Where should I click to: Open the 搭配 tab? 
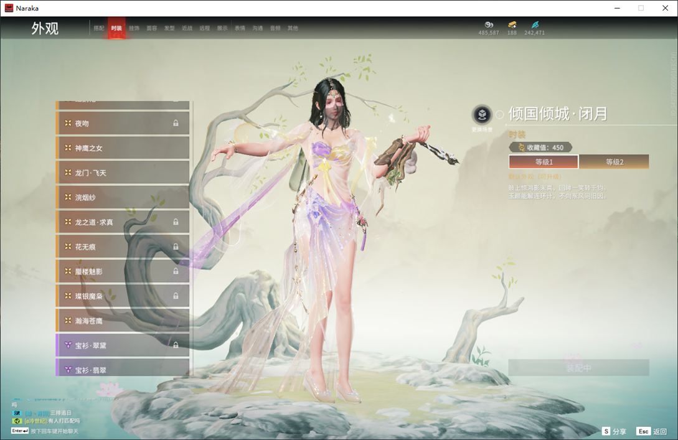pos(99,28)
